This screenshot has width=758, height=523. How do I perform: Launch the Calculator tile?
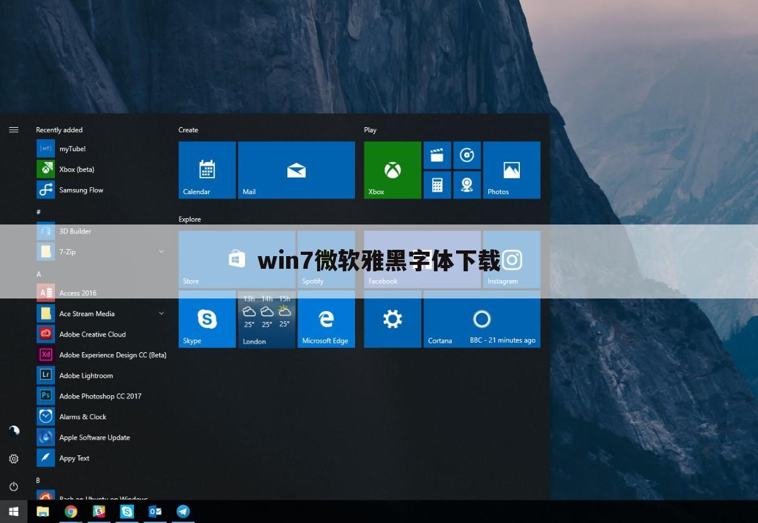pos(437,185)
